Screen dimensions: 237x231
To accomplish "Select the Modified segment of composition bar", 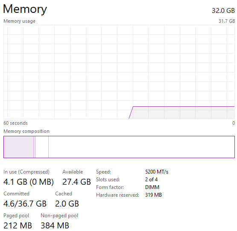I will click(x=34, y=147).
